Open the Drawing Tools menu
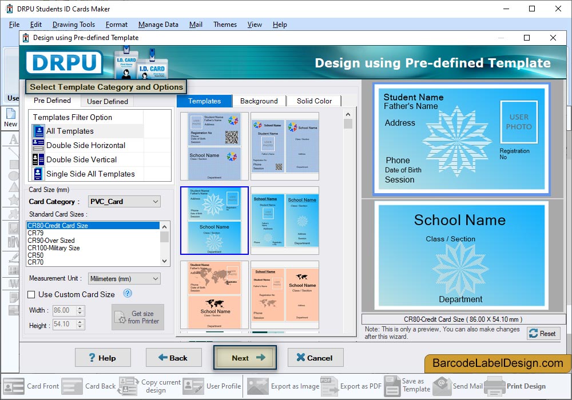 (x=74, y=25)
